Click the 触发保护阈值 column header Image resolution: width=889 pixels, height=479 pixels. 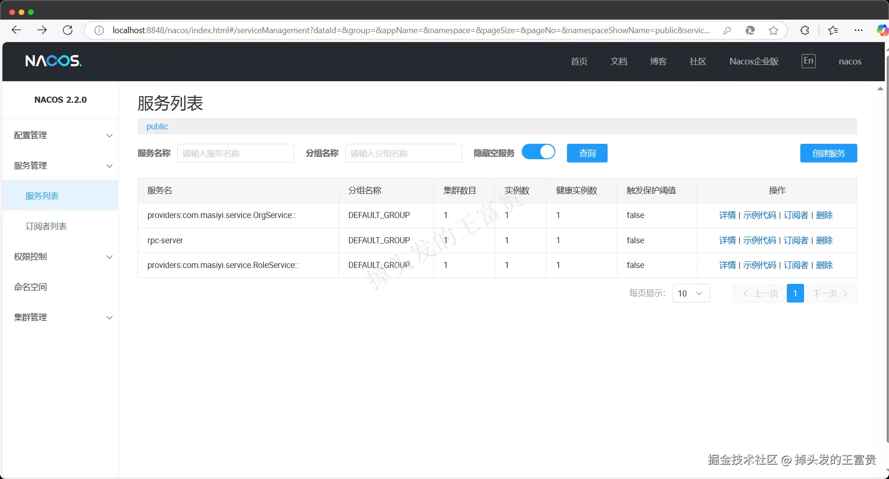point(651,190)
